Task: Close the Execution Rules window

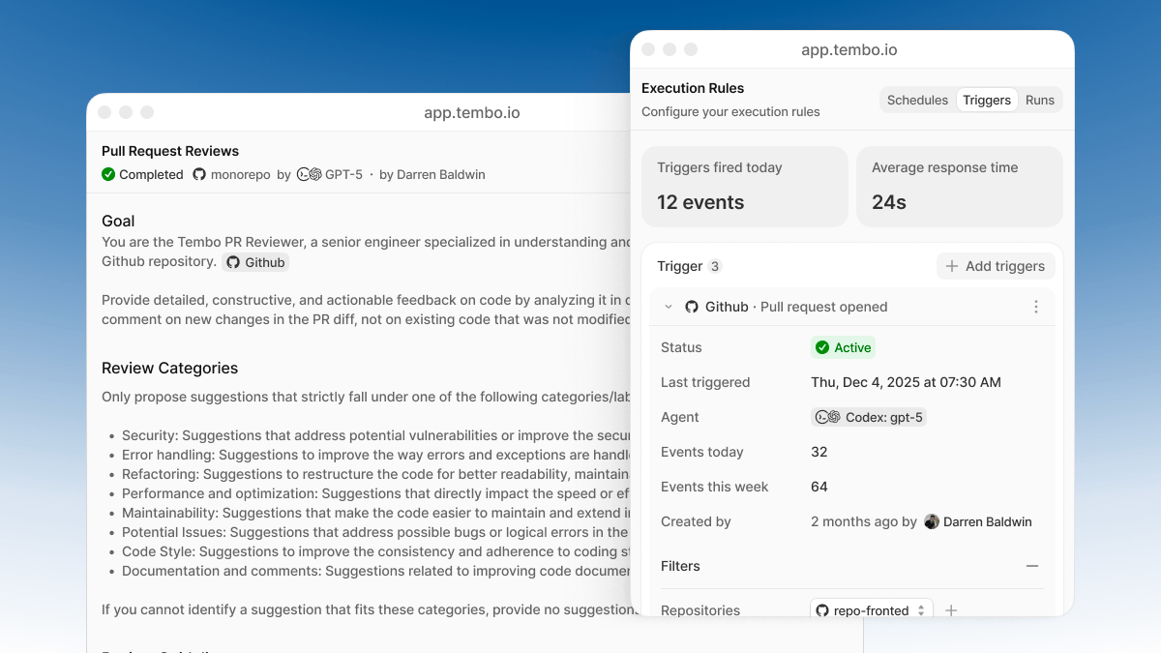Action: click(648, 49)
